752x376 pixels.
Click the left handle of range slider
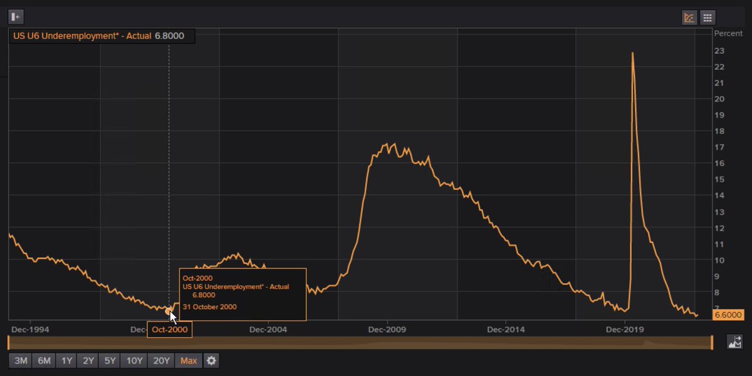click(x=8, y=342)
